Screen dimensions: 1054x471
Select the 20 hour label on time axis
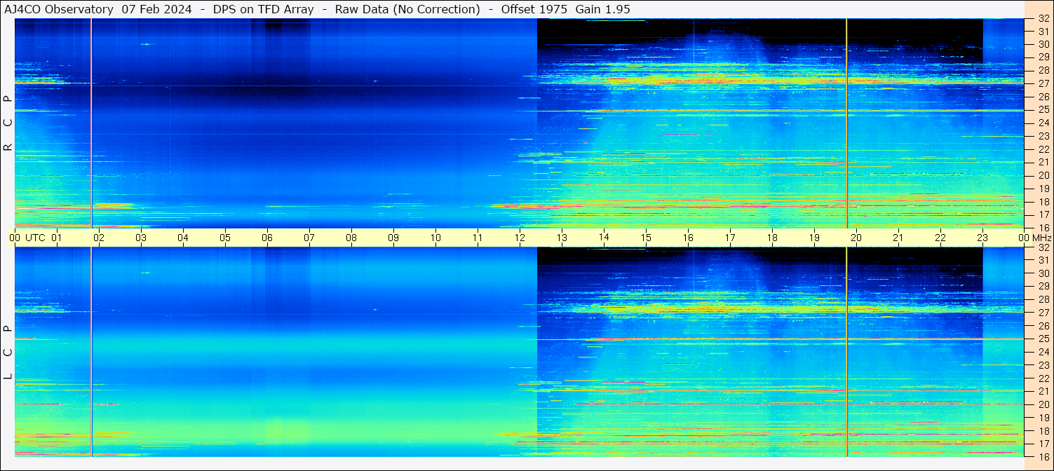point(856,238)
